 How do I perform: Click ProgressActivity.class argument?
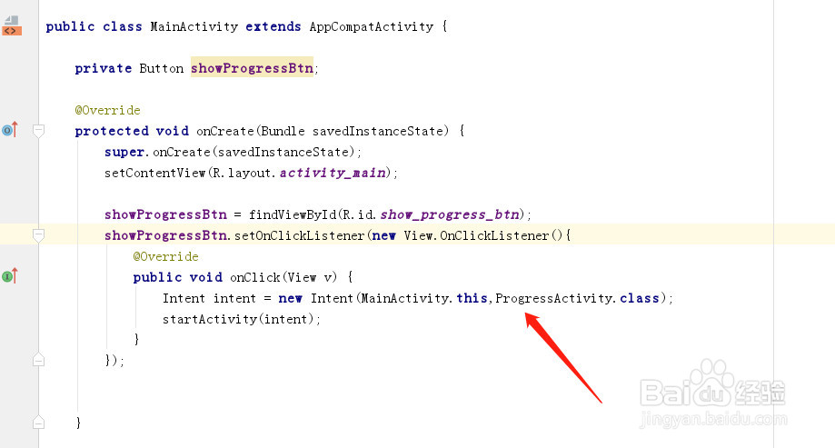[x=577, y=298]
